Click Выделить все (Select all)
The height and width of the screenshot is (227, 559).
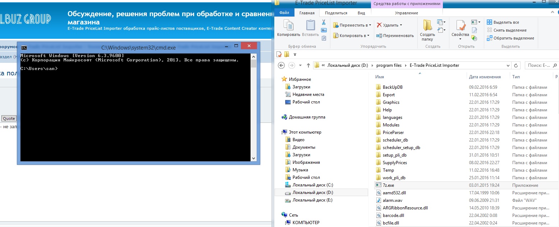coord(503,22)
